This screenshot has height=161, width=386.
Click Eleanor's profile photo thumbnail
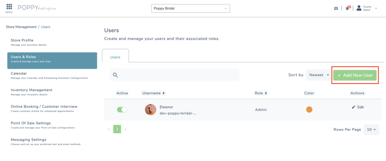pos(150,109)
